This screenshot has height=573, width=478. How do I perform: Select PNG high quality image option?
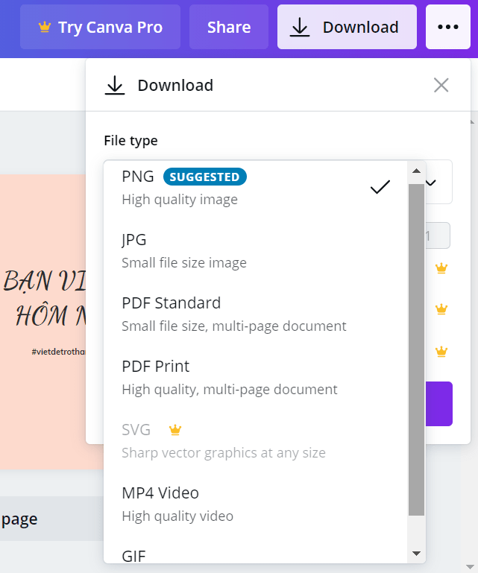tap(224, 187)
